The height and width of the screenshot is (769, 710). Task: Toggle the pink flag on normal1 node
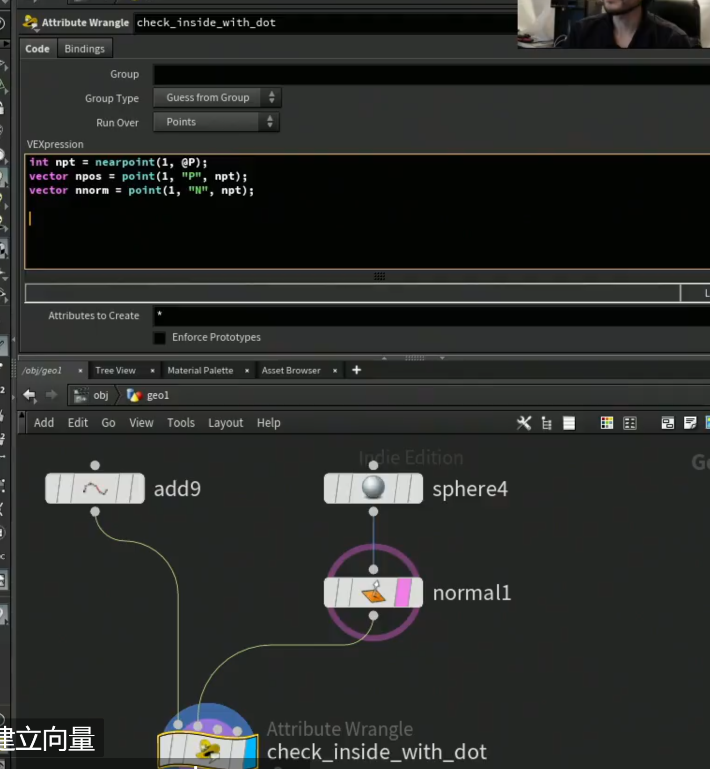pos(403,593)
